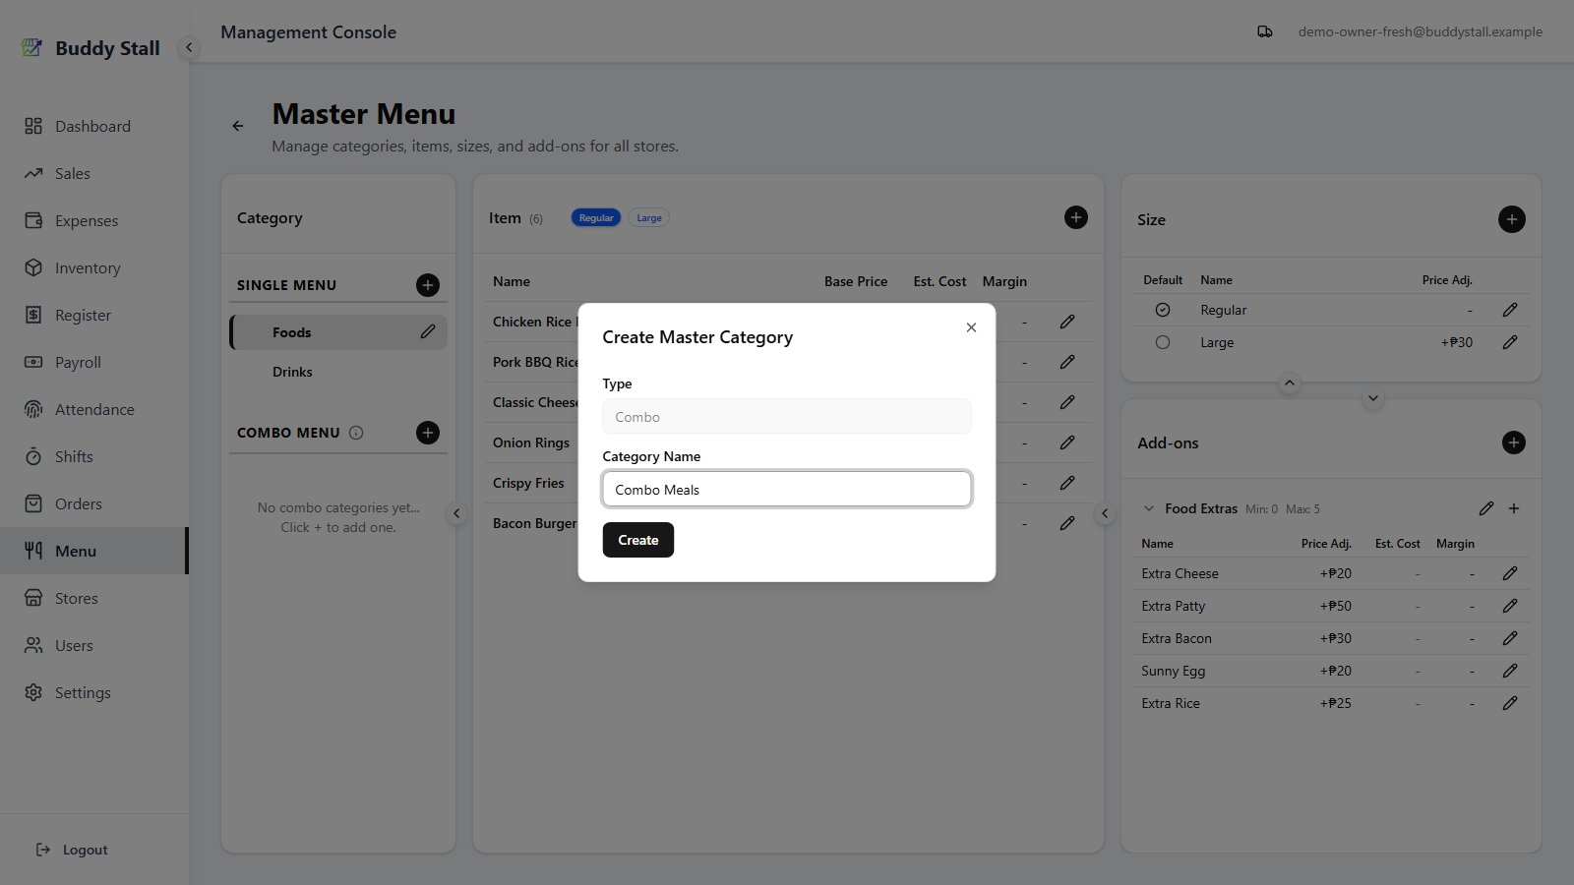Focus the Category Name input field
Screen dimensions: 1574x885
pyautogui.click(x=787, y=489)
